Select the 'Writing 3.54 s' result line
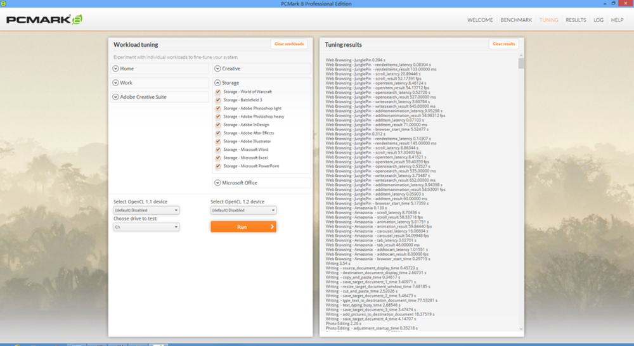 coord(338,264)
